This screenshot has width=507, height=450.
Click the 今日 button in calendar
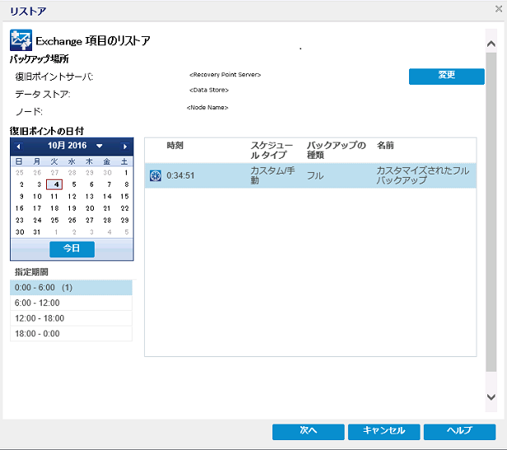coord(72,249)
